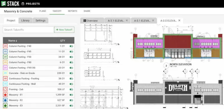This screenshot has width=224, height=109.
Task: Open the REPORTS menu
Action: (72, 11)
